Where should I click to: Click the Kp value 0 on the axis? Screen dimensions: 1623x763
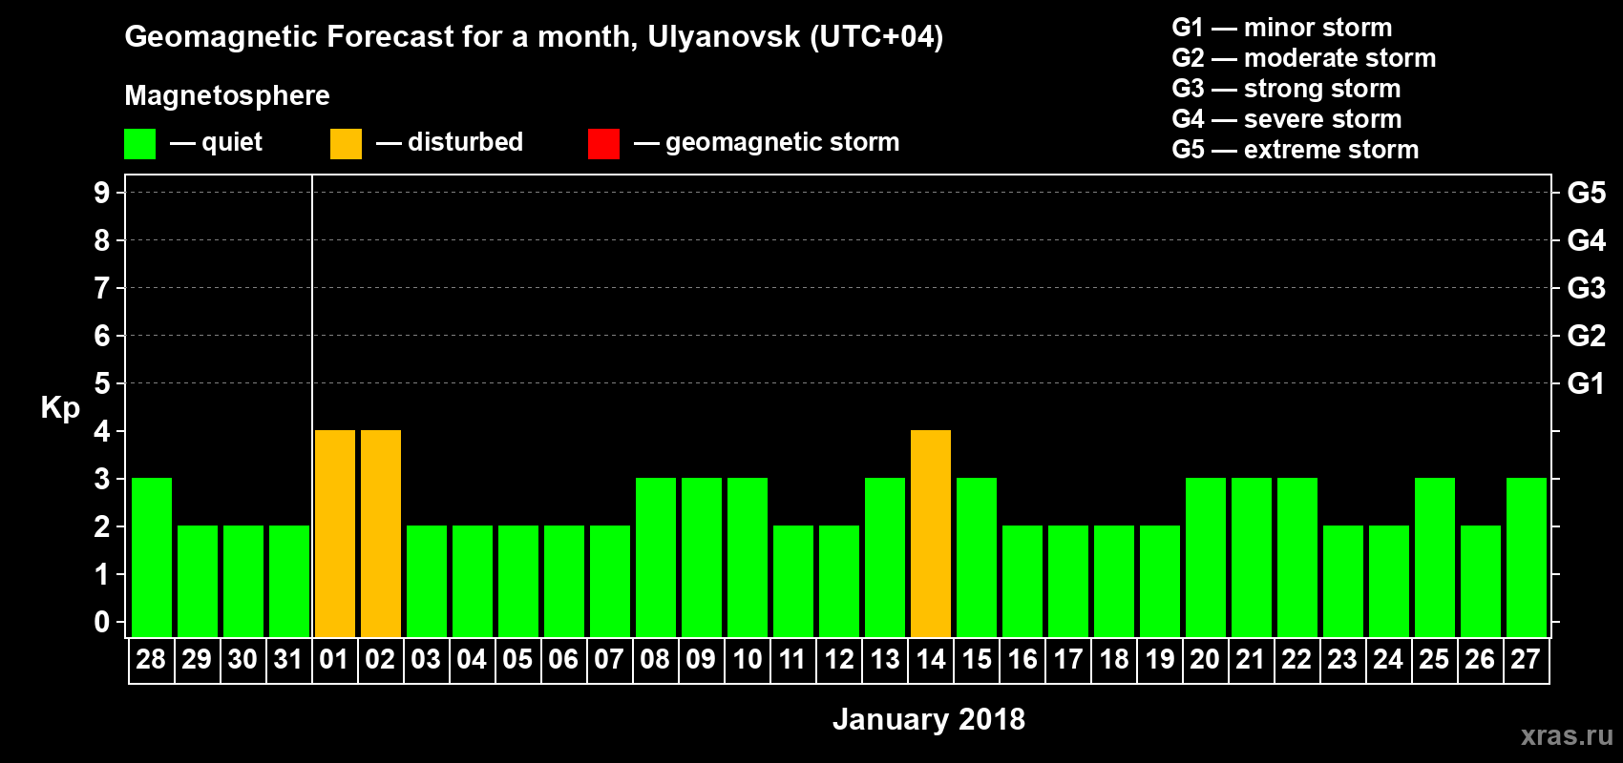[x=102, y=622]
